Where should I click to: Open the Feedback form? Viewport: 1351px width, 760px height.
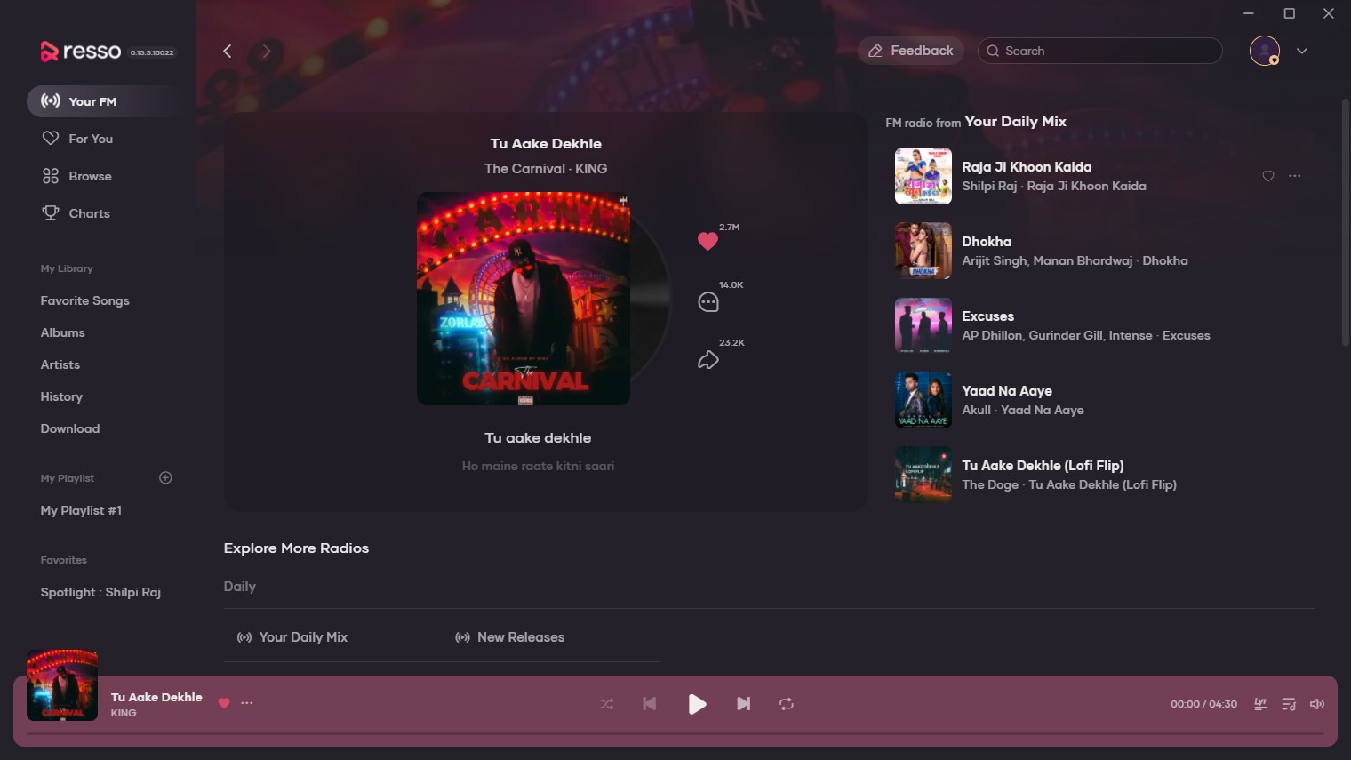(911, 51)
